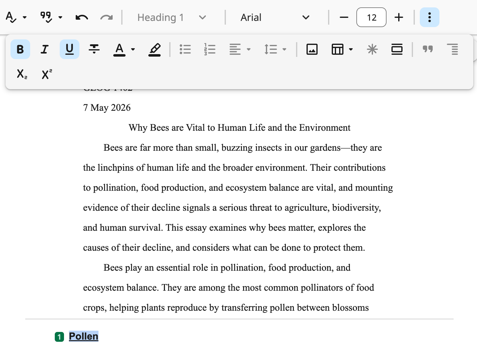
Task: Click the green footnote number 1 badge
Action: click(59, 337)
